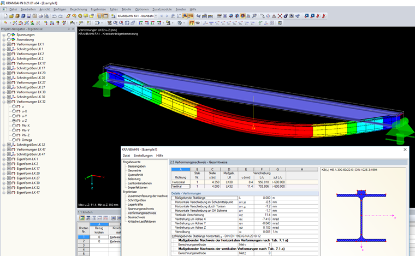Open the color results panel icon in second toolbar

click(280, 23)
